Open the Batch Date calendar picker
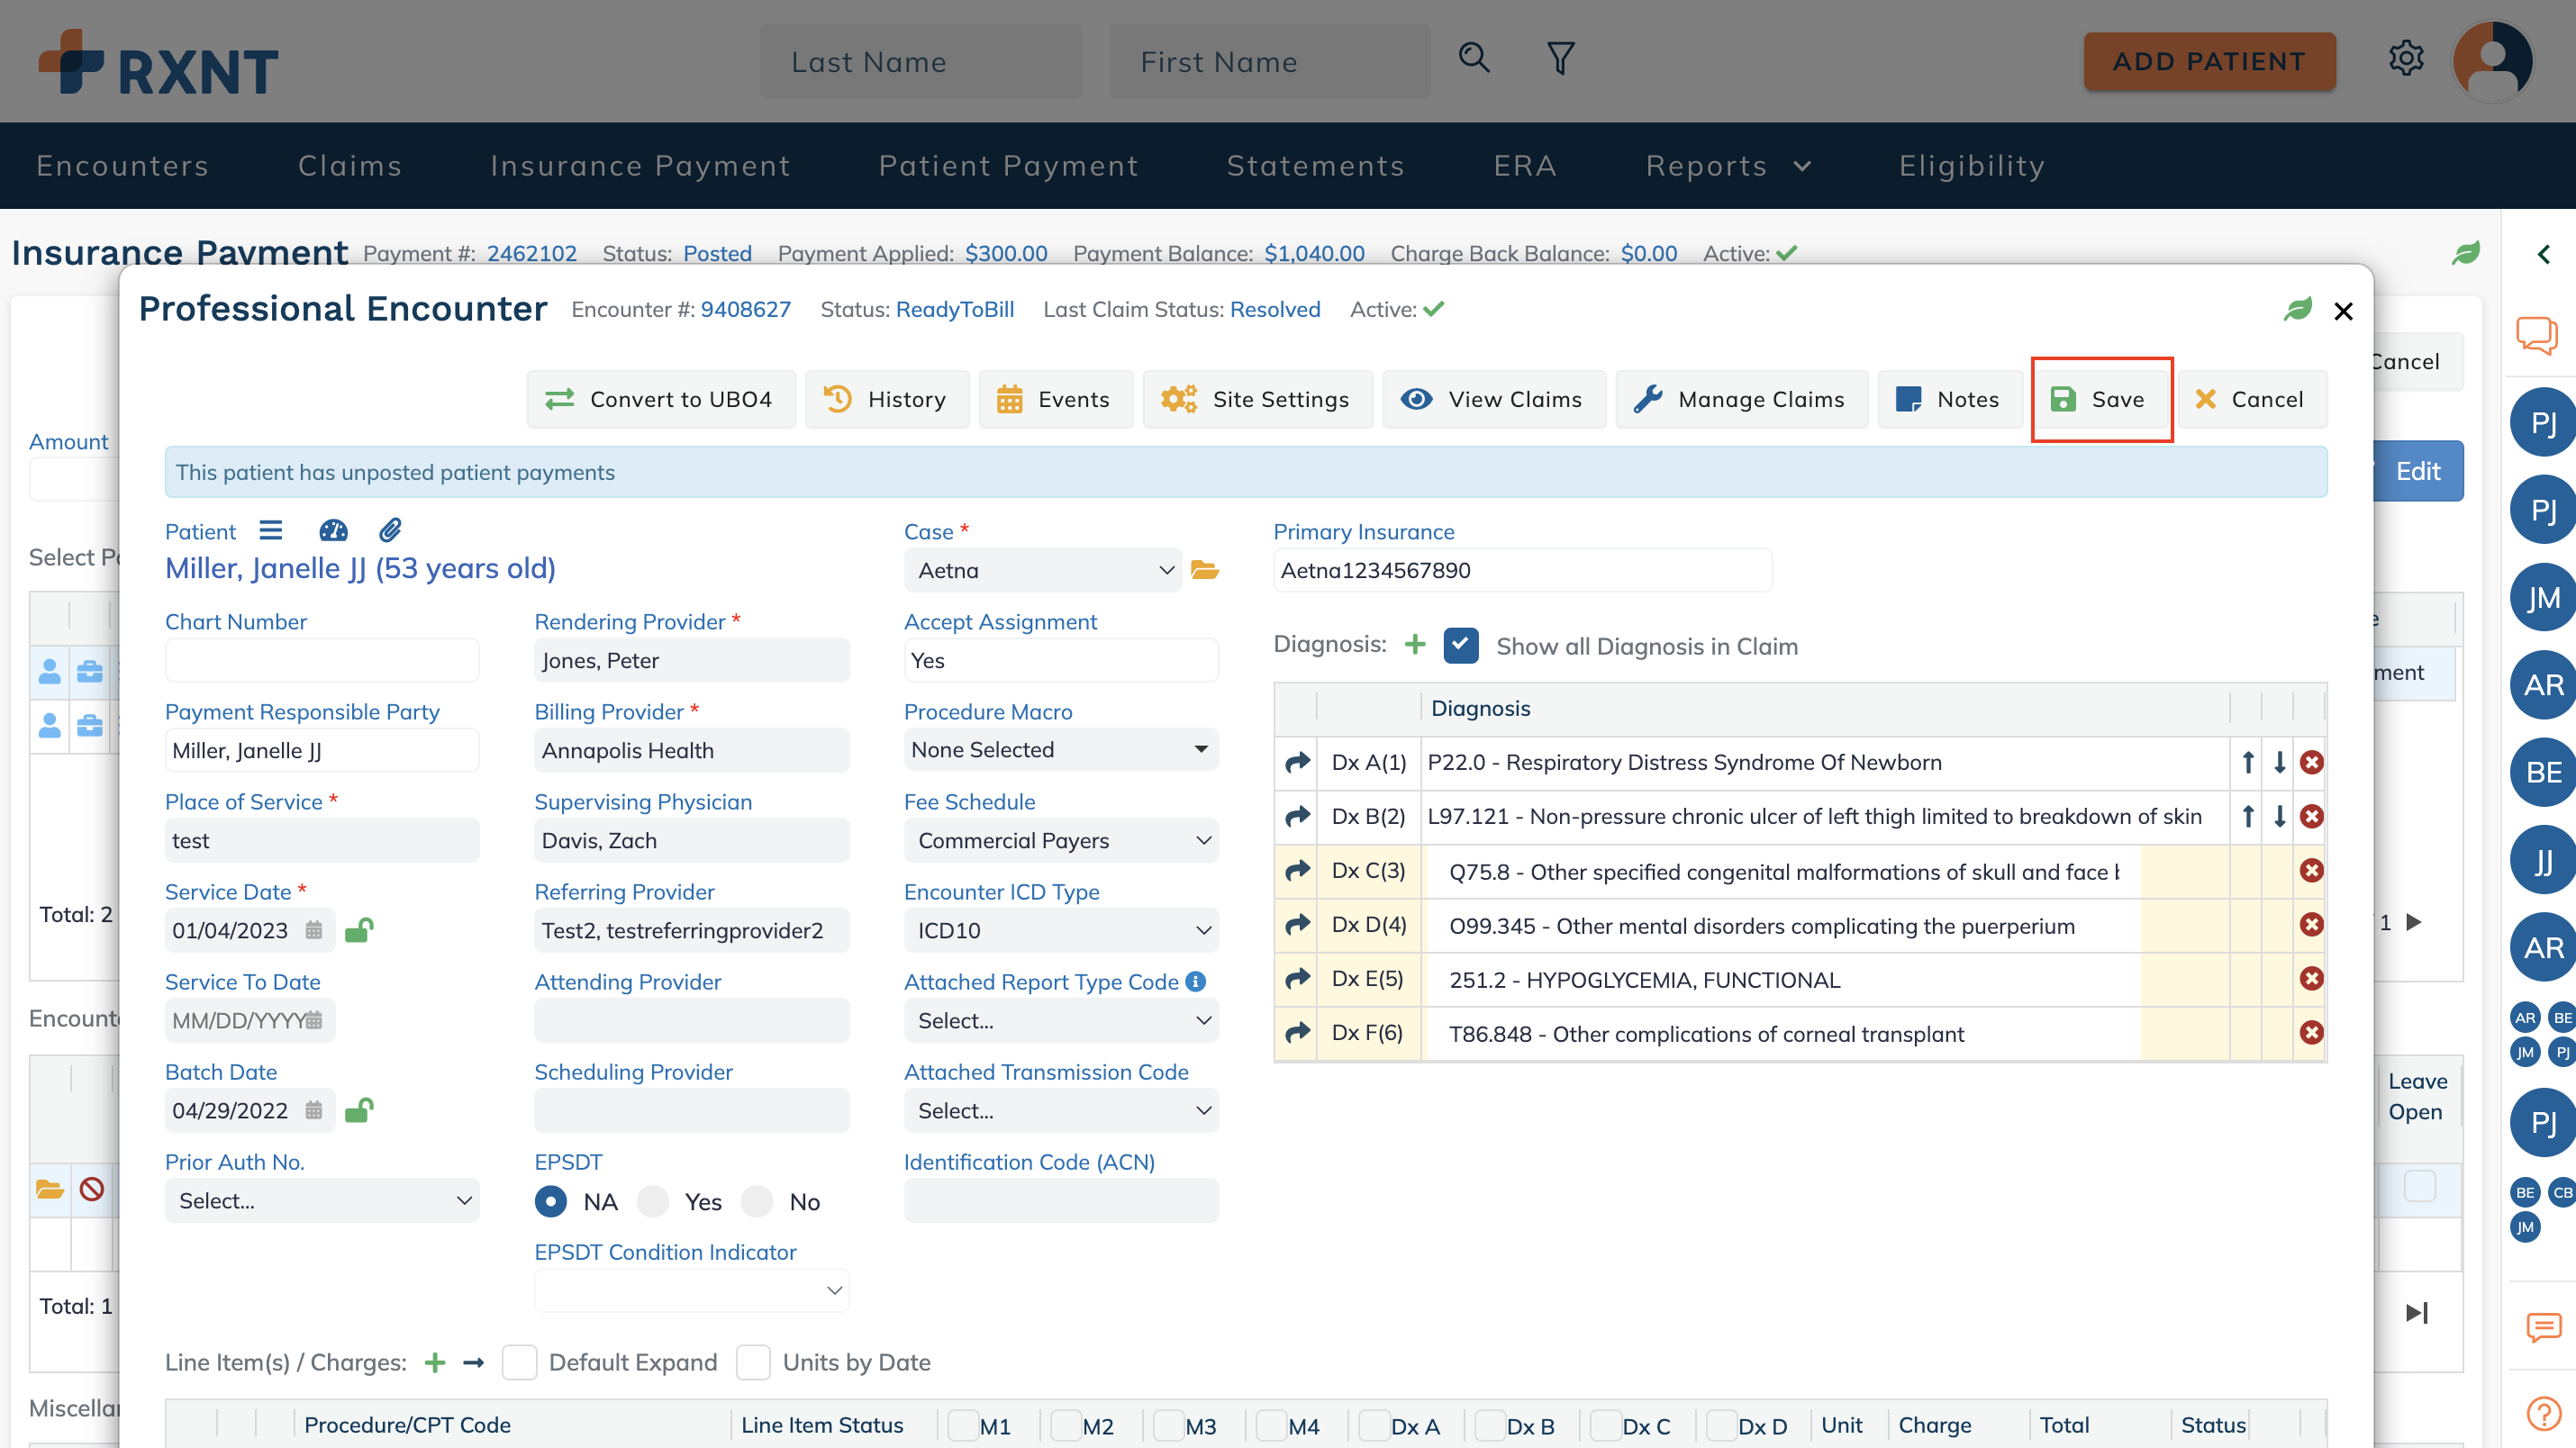Image resolution: width=2576 pixels, height=1448 pixels. point(314,1110)
